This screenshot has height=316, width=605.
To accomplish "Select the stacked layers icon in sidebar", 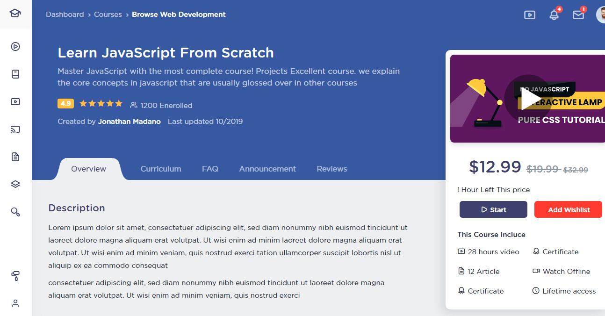I will click(x=15, y=184).
